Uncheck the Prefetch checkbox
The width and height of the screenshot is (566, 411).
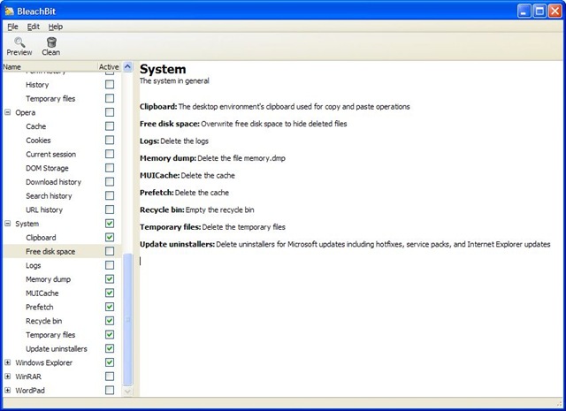click(x=110, y=307)
